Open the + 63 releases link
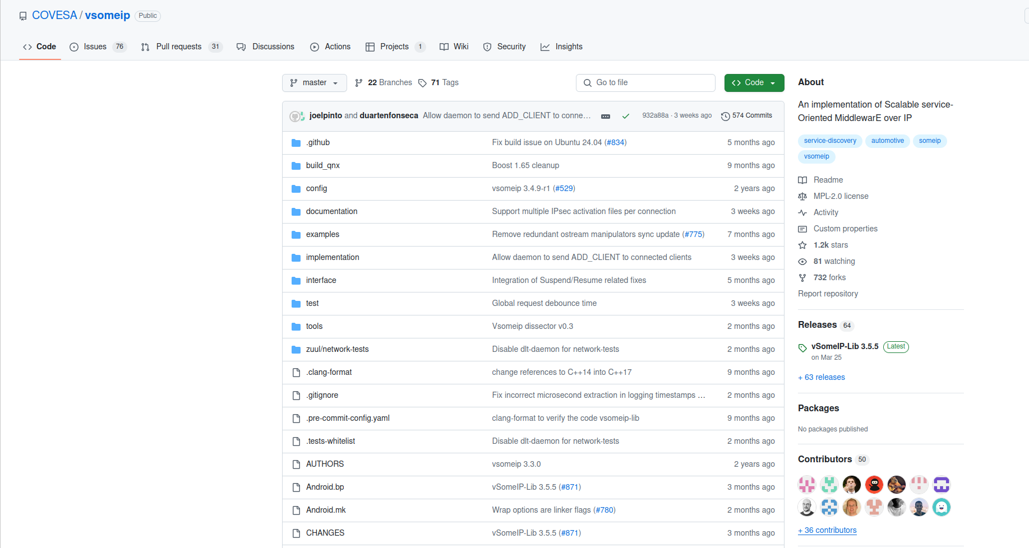Image resolution: width=1029 pixels, height=548 pixels. pos(822,378)
